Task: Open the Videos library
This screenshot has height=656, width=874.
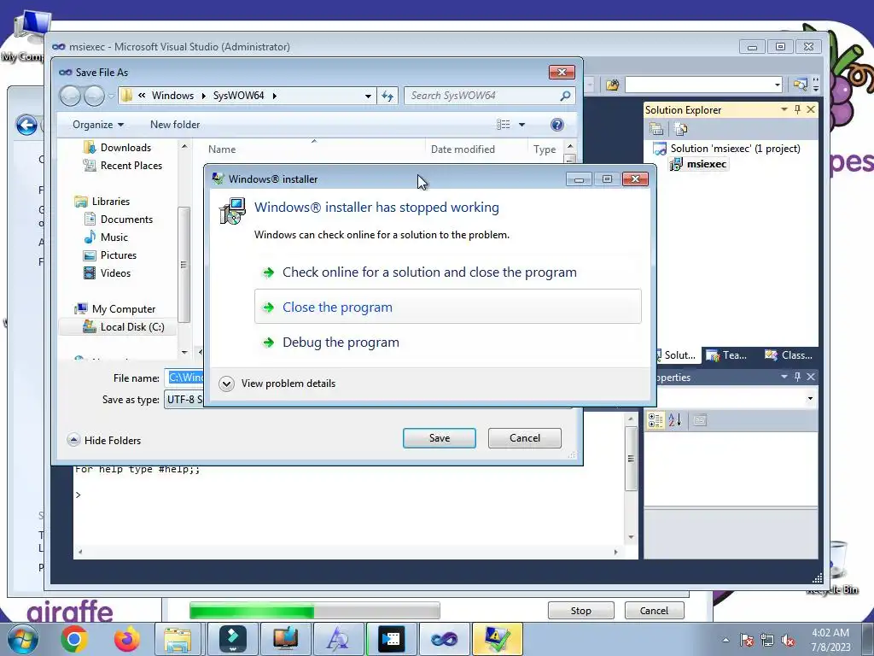Action: [x=115, y=272]
